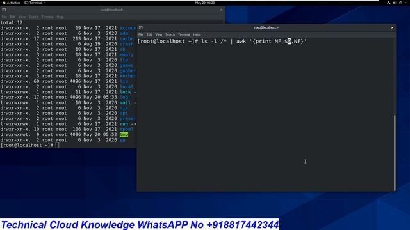This screenshot has height=230, width=410.
Task: Click the 'adm' directory name in back terminal
Action: [x=124, y=33]
